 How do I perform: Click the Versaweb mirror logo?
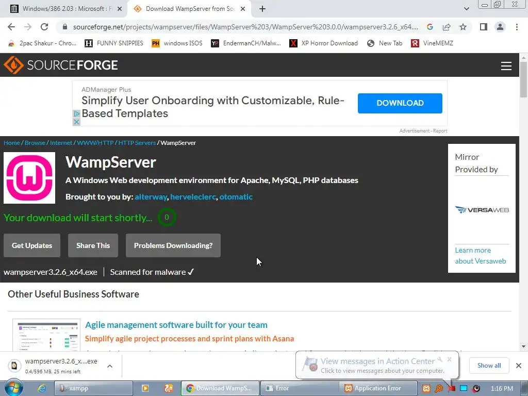point(482,210)
